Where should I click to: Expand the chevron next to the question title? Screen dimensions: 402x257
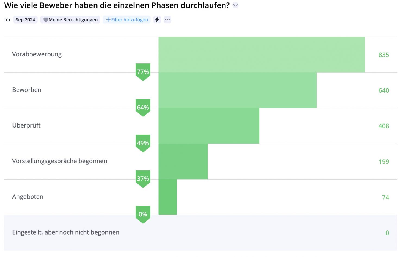pos(235,5)
